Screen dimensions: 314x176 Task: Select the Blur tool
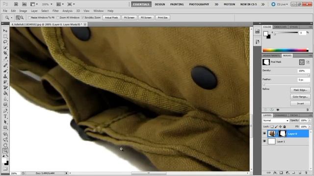[5, 99]
